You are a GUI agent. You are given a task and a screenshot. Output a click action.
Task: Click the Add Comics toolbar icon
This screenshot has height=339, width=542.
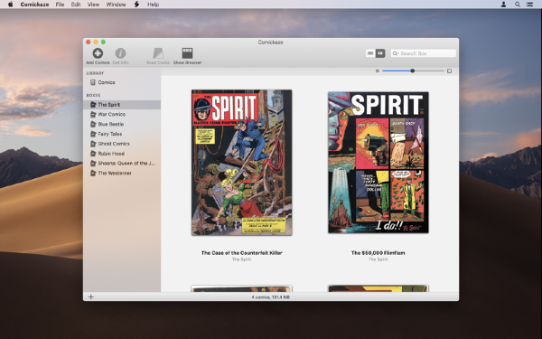coord(98,53)
